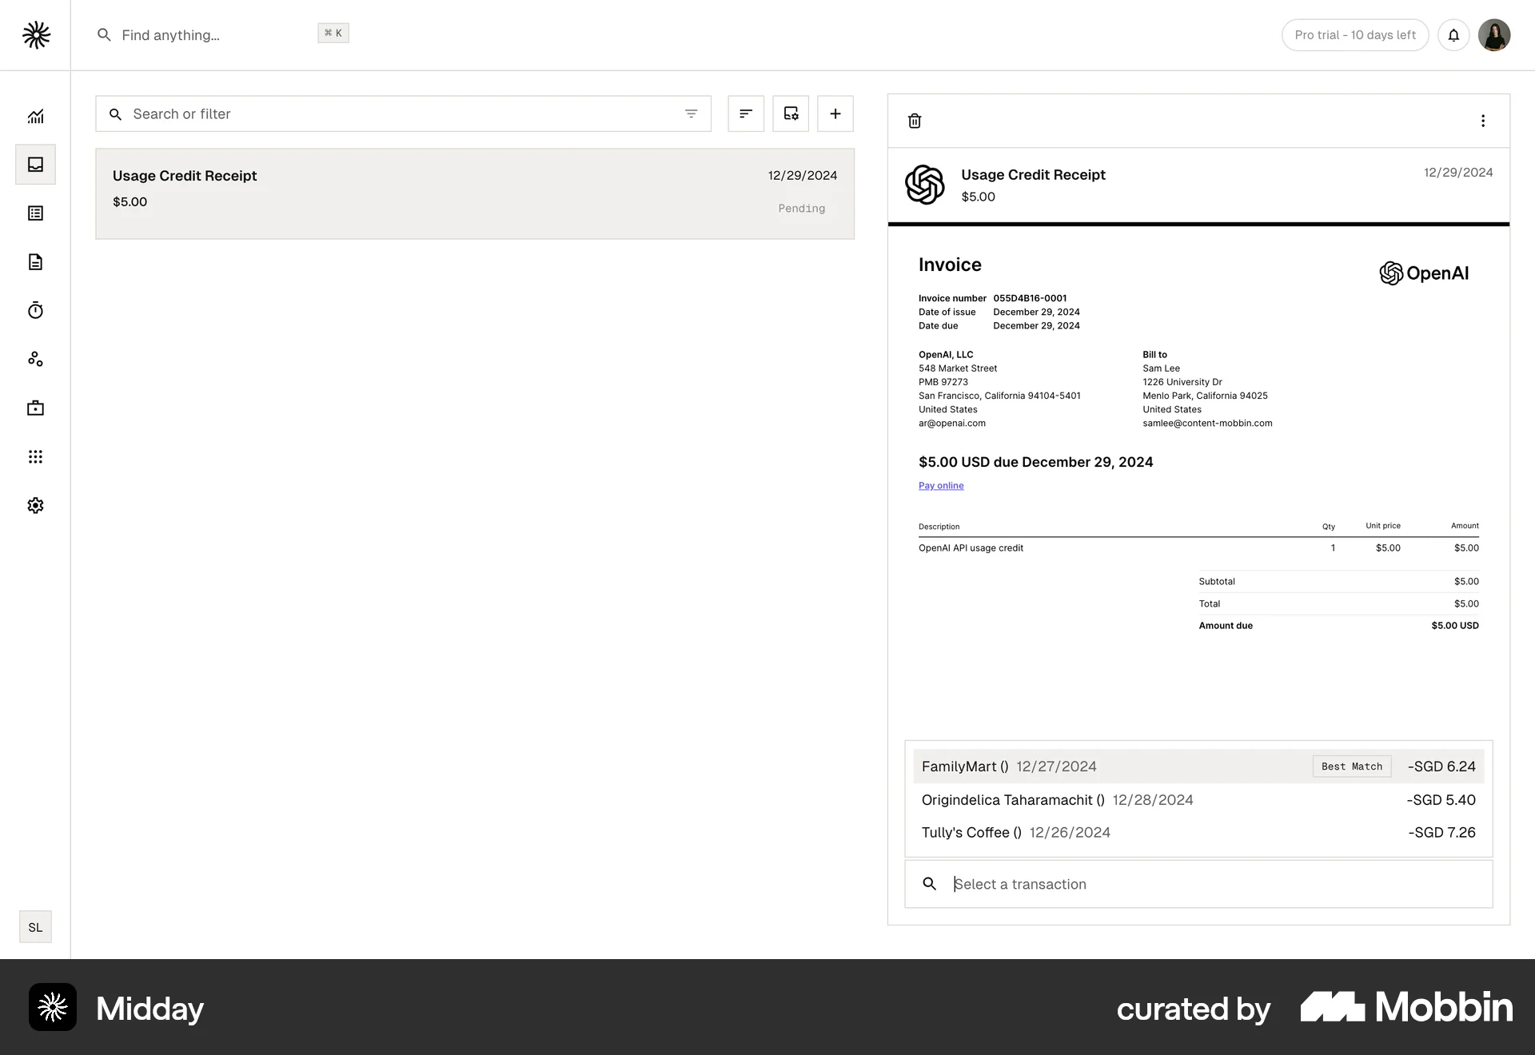Viewport: 1535px width, 1055px height.
Task: Open the Apps grid icon
Action: tap(35, 456)
